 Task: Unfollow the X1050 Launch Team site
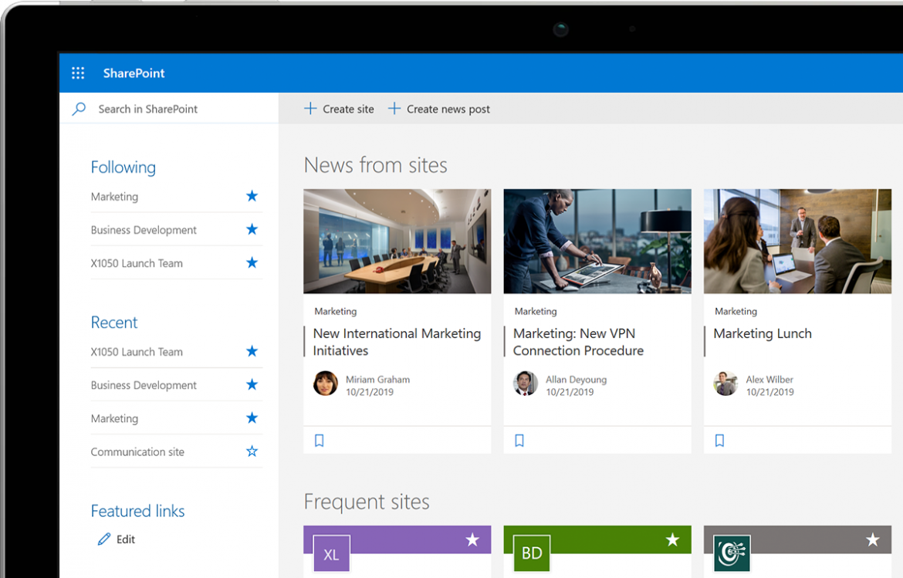pos(252,262)
